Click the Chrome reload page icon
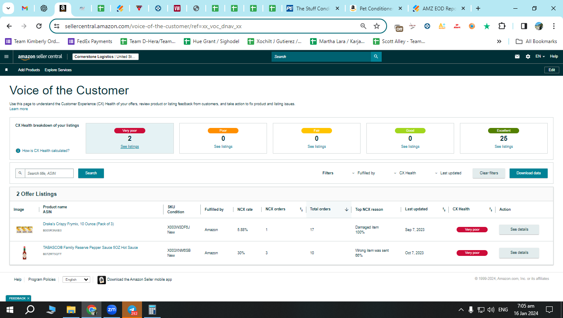The image size is (563, 318). coord(39,26)
